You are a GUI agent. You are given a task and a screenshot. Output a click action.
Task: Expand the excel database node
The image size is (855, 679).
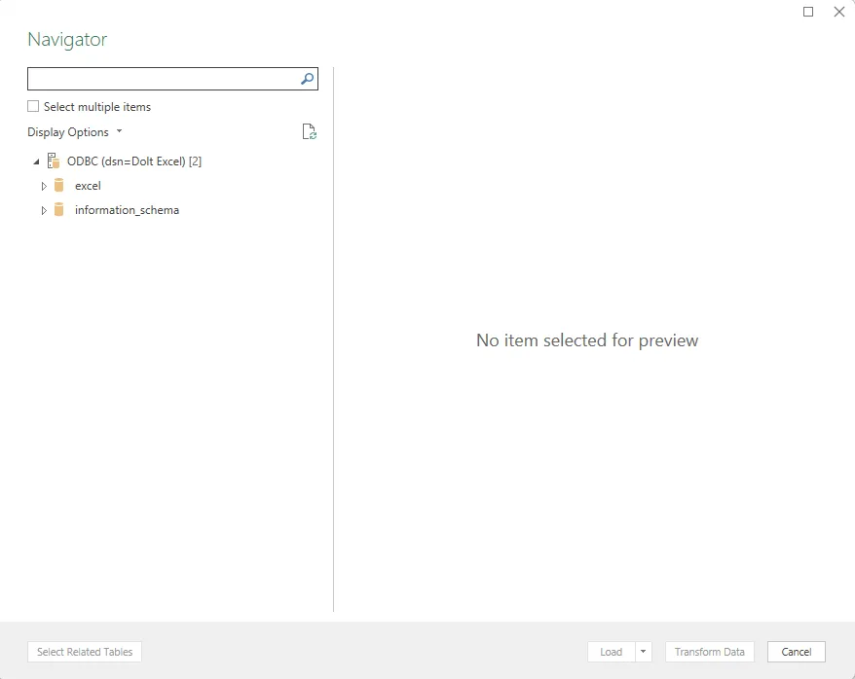44,185
